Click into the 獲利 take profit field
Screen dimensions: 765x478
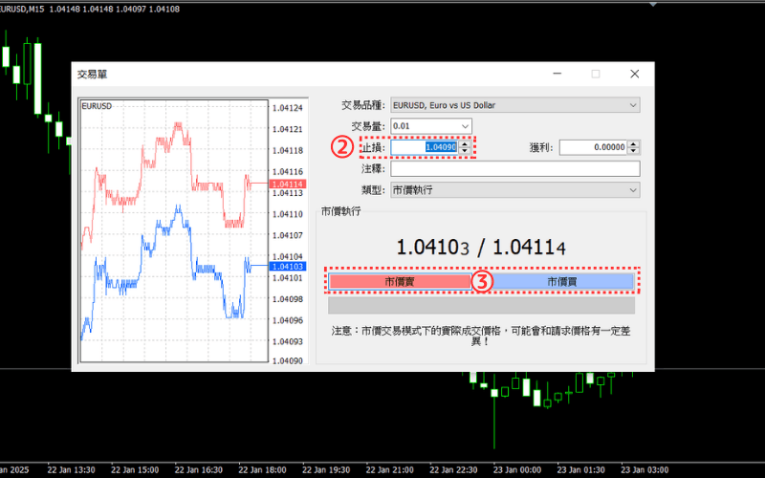click(593, 147)
